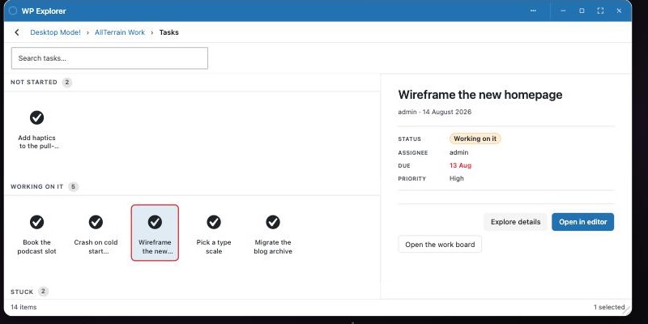Collapse the 'WORKING ON IT' group header
The image size is (648, 324).
point(36,187)
